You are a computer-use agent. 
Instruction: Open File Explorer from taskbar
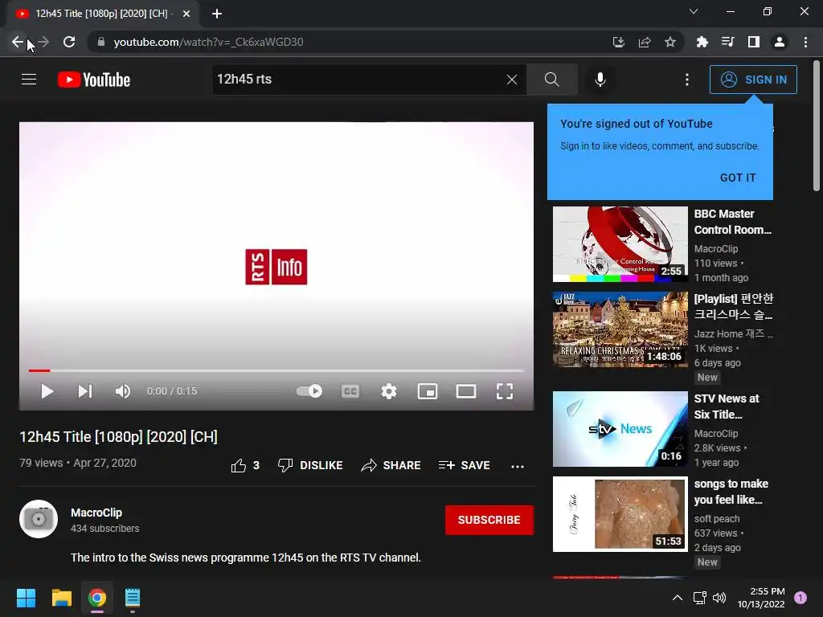coord(61,598)
